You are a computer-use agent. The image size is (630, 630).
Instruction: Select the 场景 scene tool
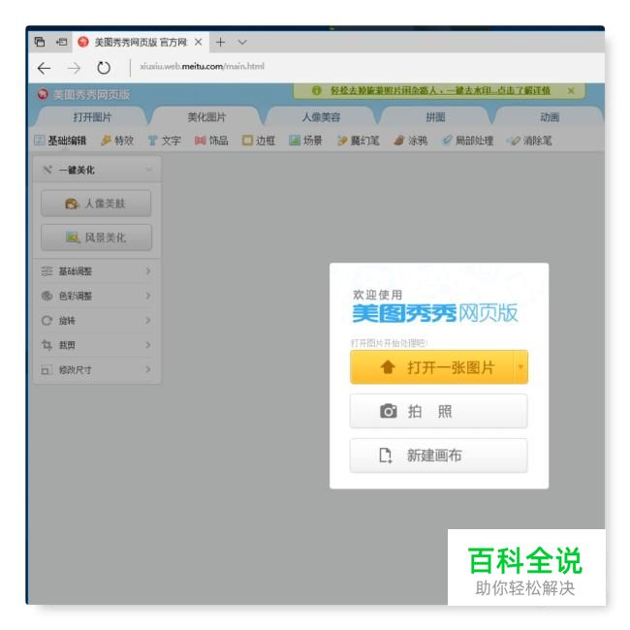[x=305, y=141]
